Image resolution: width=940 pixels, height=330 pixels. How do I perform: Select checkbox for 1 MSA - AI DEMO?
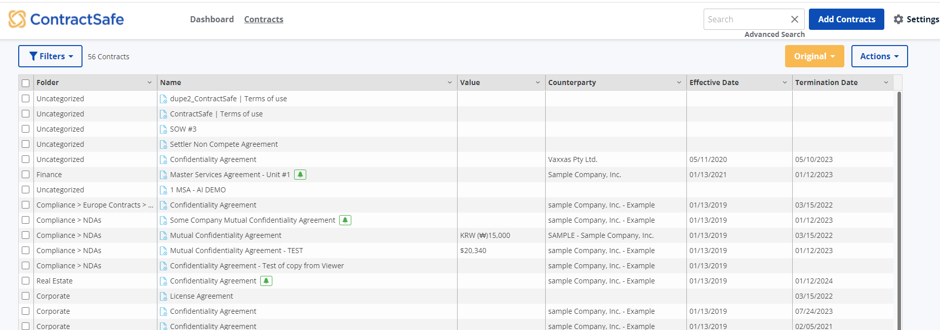click(x=26, y=190)
